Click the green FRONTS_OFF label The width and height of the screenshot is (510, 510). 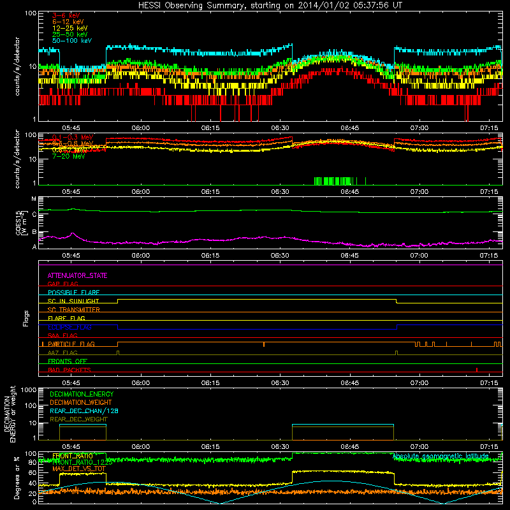68,361
